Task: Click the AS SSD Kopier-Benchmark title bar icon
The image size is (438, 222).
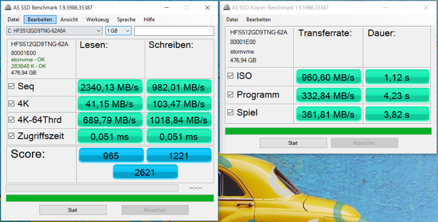Action: tap(227, 8)
